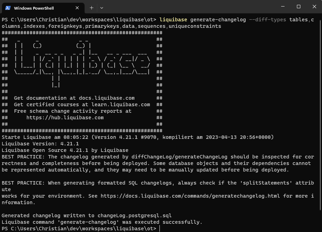Screen dimensions: 322x232
Task: Click the Liquibase Version: 4.21.1 line
Action: (40, 144)
